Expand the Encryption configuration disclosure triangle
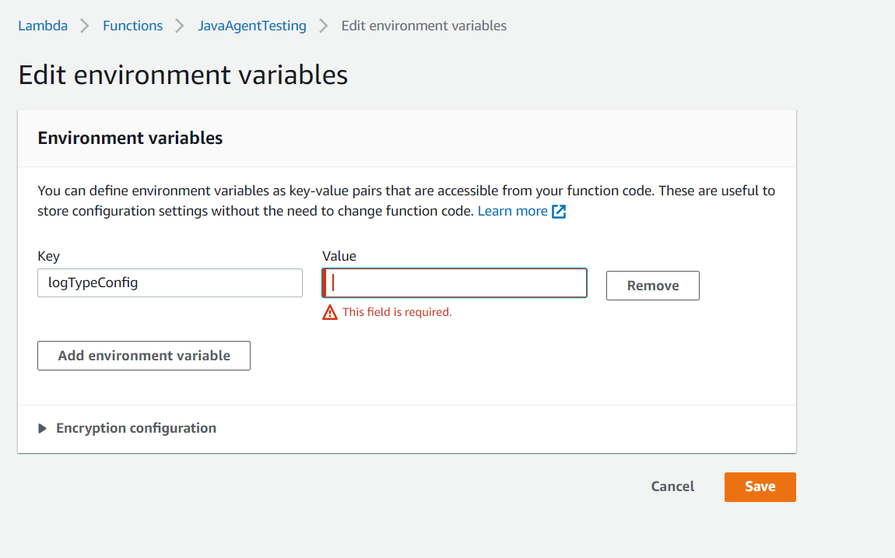The image size is (895, 558). click(43, 429)
